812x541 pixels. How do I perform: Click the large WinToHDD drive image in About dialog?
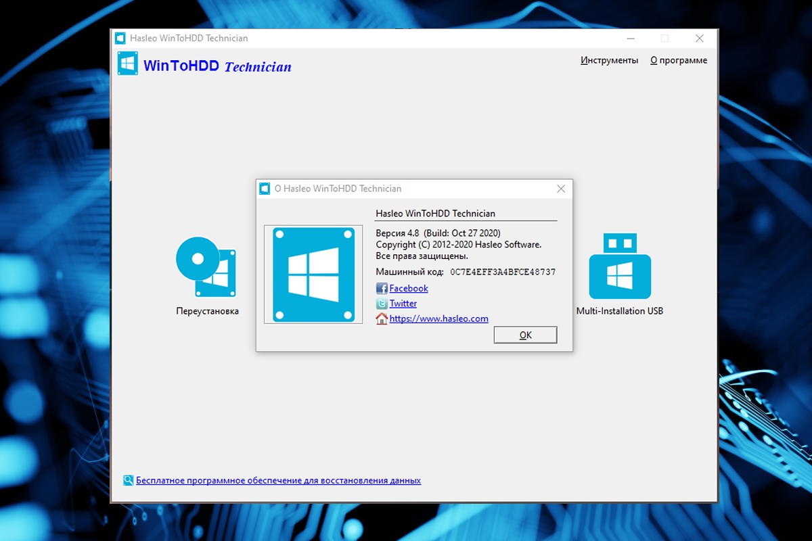click(x=313, y=275)
